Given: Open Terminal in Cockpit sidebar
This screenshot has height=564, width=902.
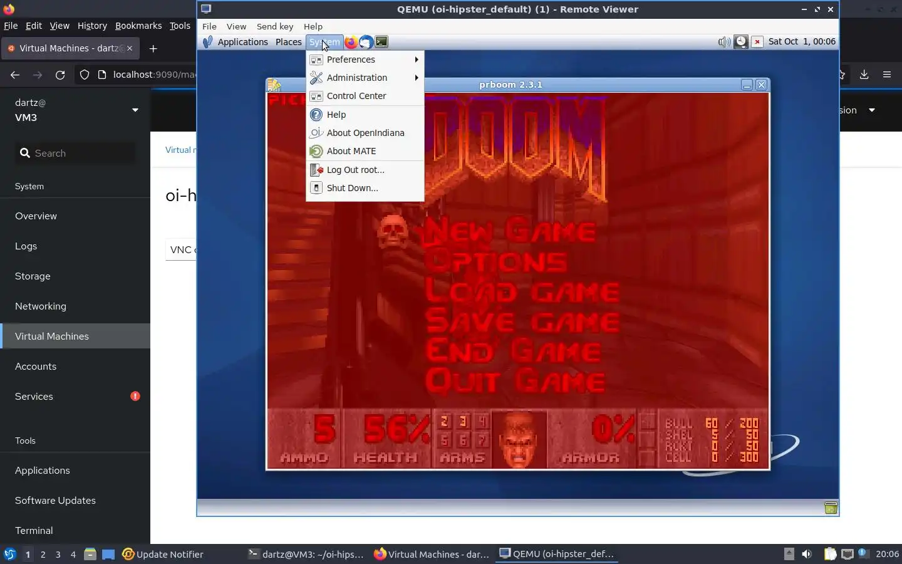Looking at the screenshot, I should pyautogui.click(x=75, y=530).
